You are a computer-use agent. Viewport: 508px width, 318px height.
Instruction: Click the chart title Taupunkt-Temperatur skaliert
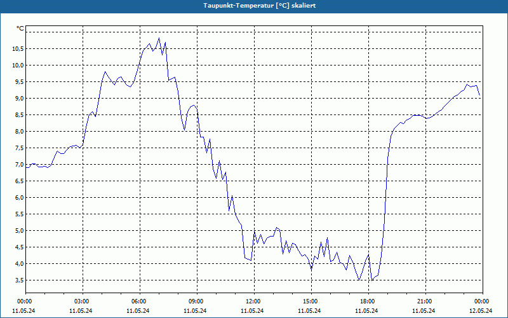[260, 6]
